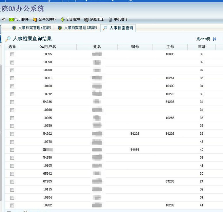Click the 选择 column header
Image resolution: width=223 pixels, height=212 pixels.
(12, 47)
